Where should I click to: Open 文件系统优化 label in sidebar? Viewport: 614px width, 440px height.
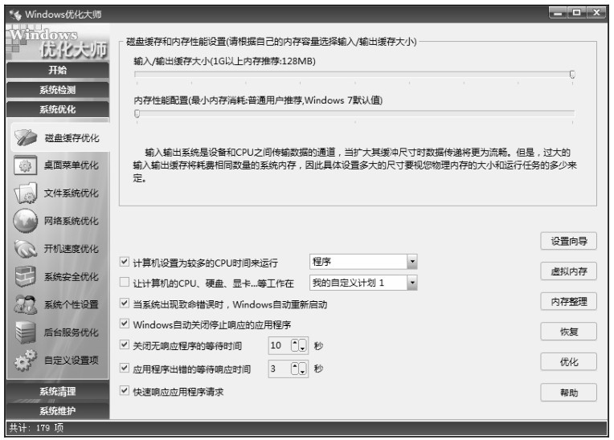coord(71,194)
